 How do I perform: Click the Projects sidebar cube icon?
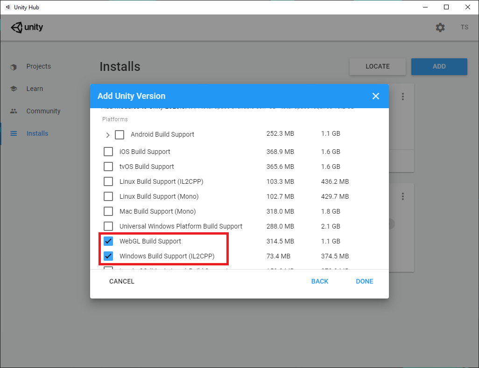coord(14,67)
